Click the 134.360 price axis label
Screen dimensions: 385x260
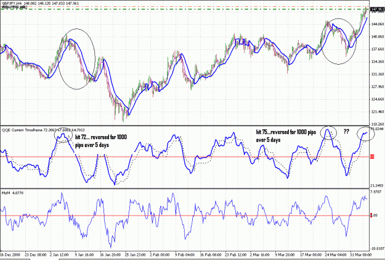pyautogui.click(x=378, y=62)
